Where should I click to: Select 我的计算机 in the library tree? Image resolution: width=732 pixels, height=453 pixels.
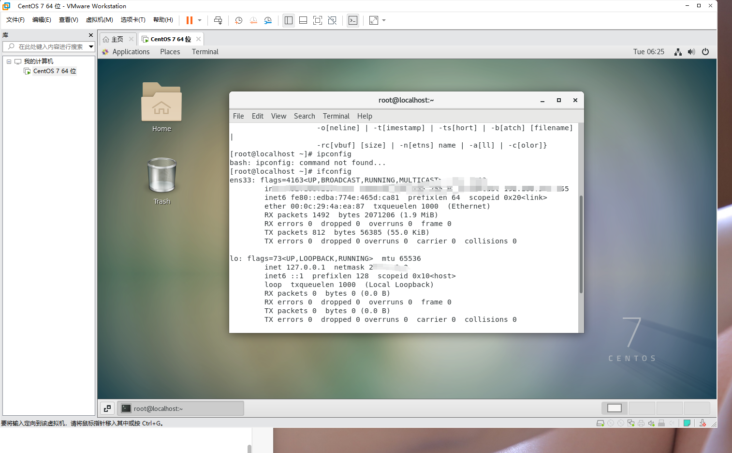(x=39, y=61)
